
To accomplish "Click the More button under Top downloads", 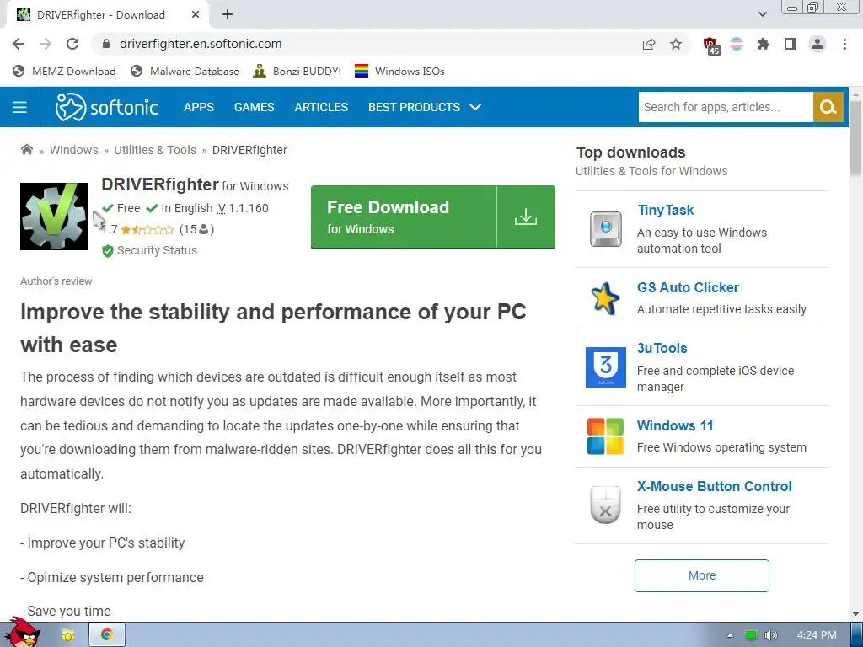I will pos(702,575).
